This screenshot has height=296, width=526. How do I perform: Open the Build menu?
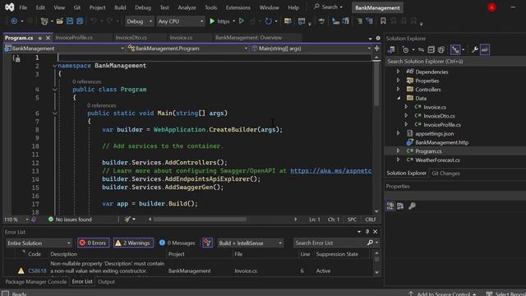pos(120,7)
